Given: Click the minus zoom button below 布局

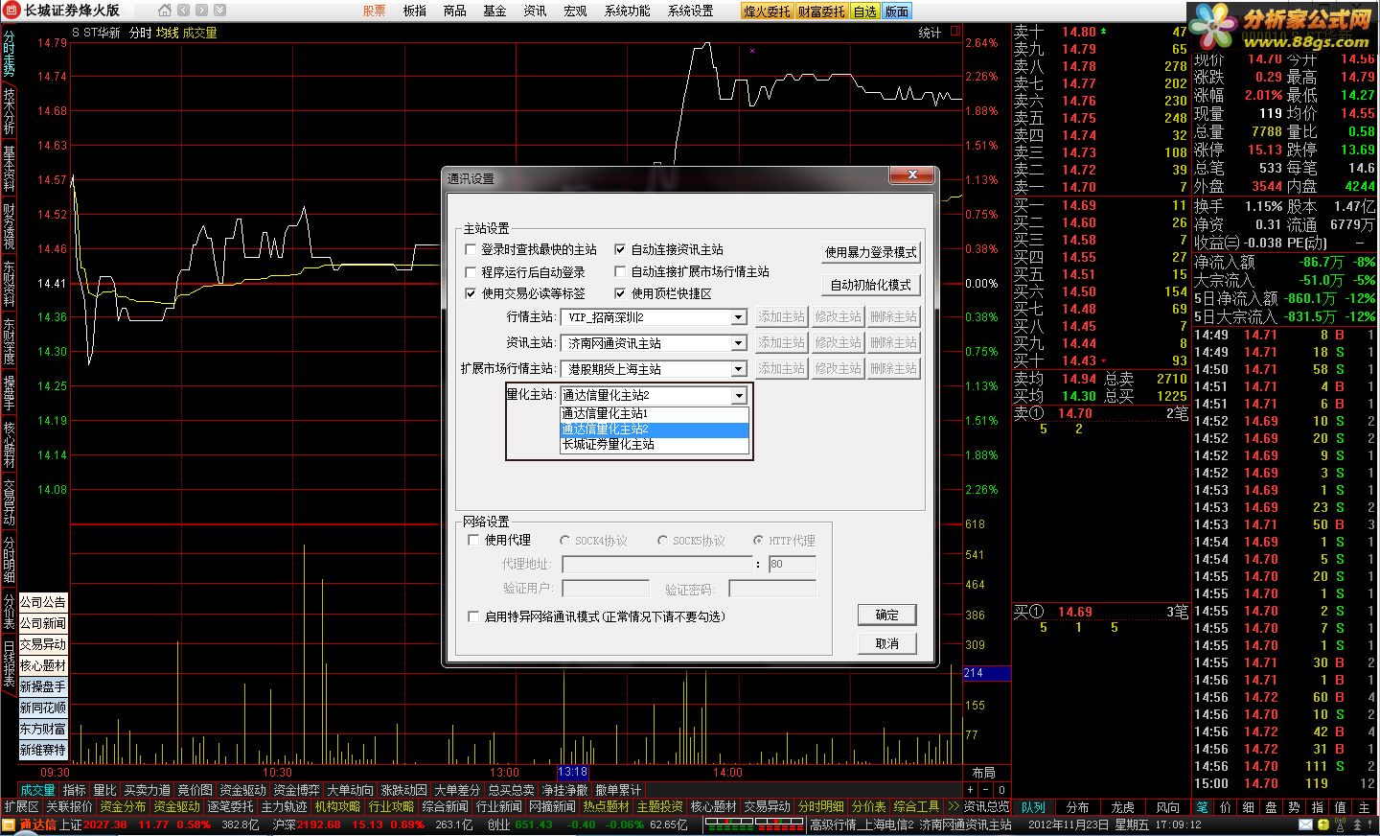Looking at the screenshot, I should coord(986,790).
